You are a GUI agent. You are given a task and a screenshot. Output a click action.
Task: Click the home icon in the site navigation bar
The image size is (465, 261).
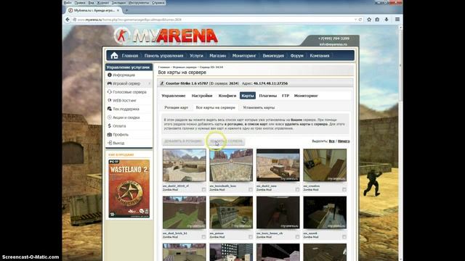(x=114, y=55)
